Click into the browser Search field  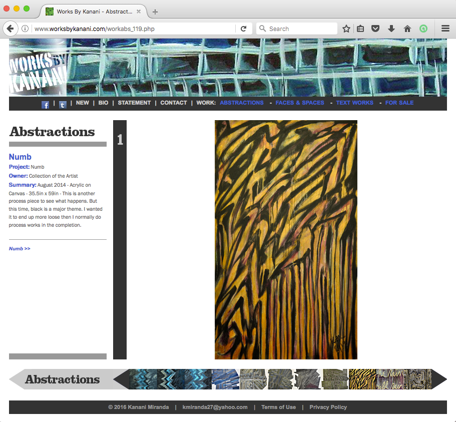(297, 29)
